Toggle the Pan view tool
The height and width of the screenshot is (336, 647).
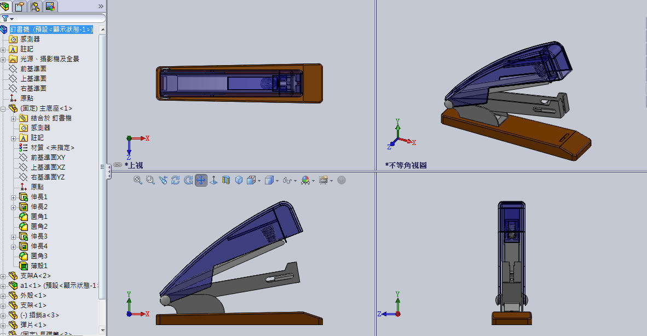[201, 180]
